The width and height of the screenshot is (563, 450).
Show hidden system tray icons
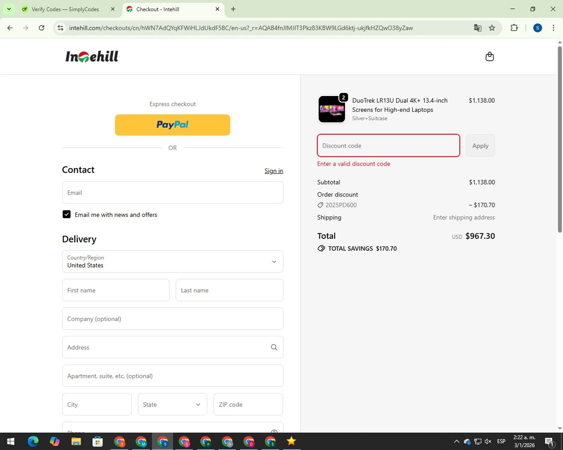456,441
